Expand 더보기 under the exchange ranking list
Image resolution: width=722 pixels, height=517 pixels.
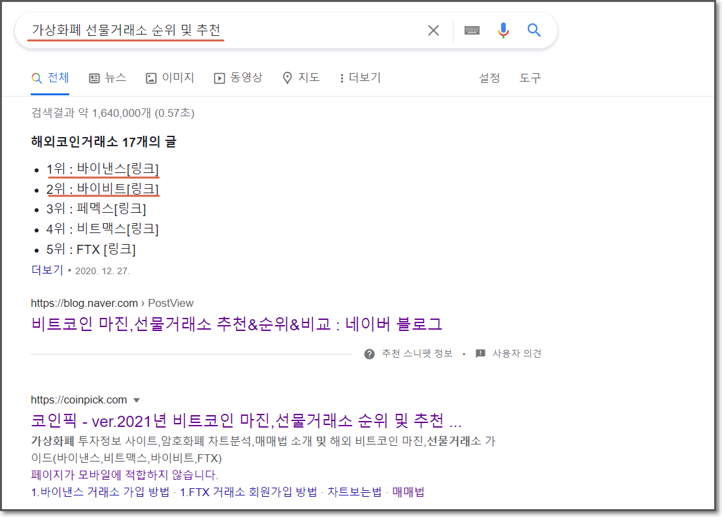coord(46,269)
